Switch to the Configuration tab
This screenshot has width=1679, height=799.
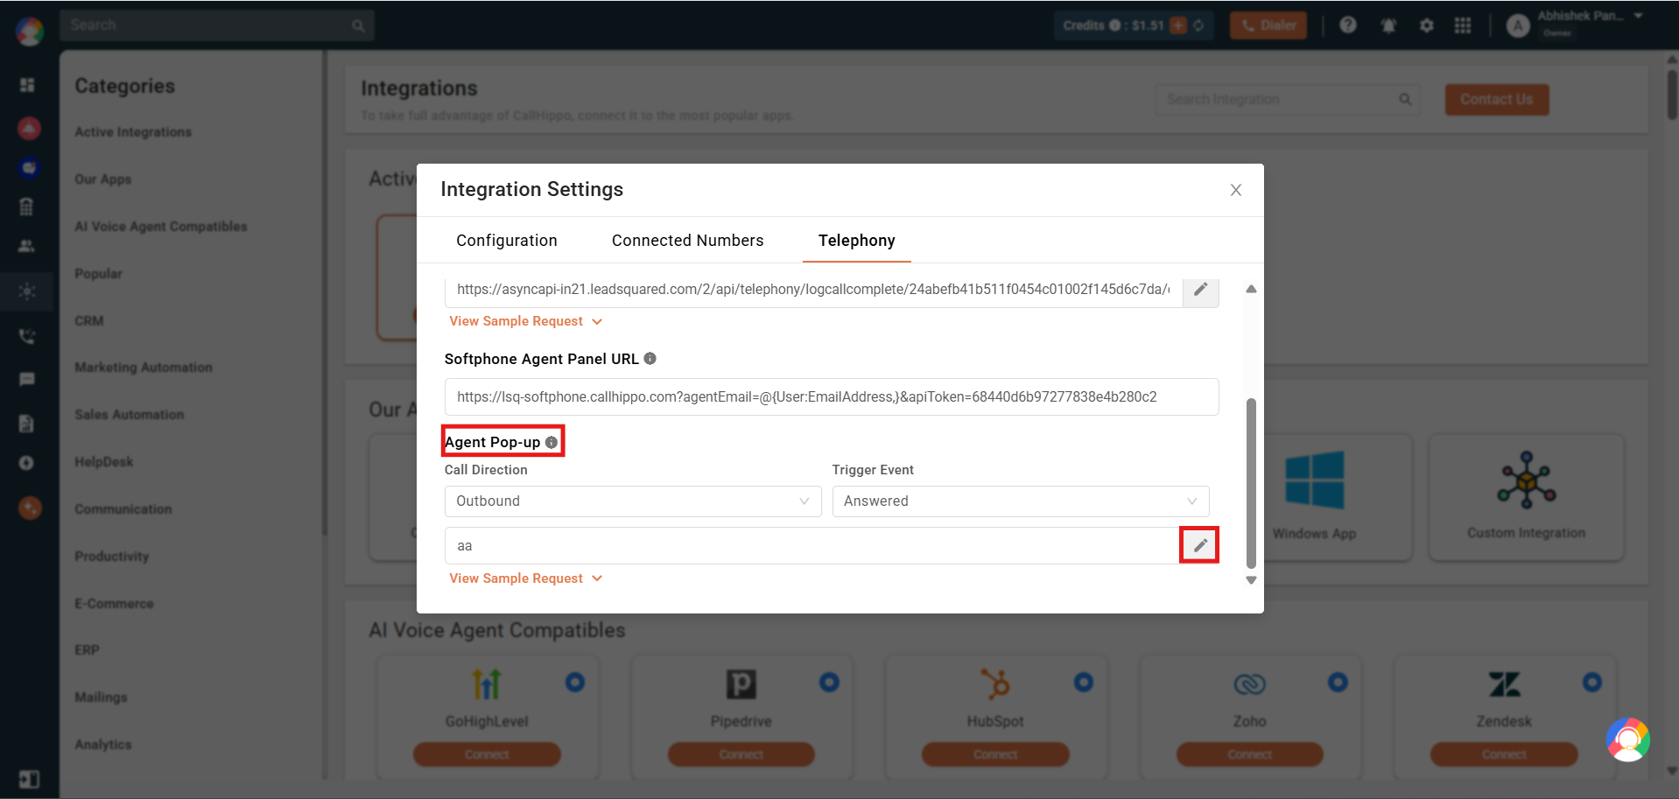507,241
